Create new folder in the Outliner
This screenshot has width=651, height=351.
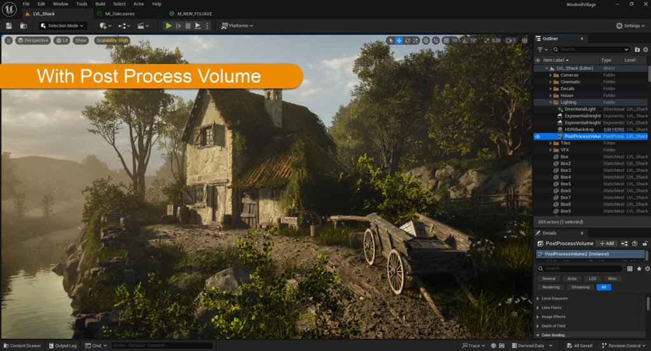[x=637, y=50]
